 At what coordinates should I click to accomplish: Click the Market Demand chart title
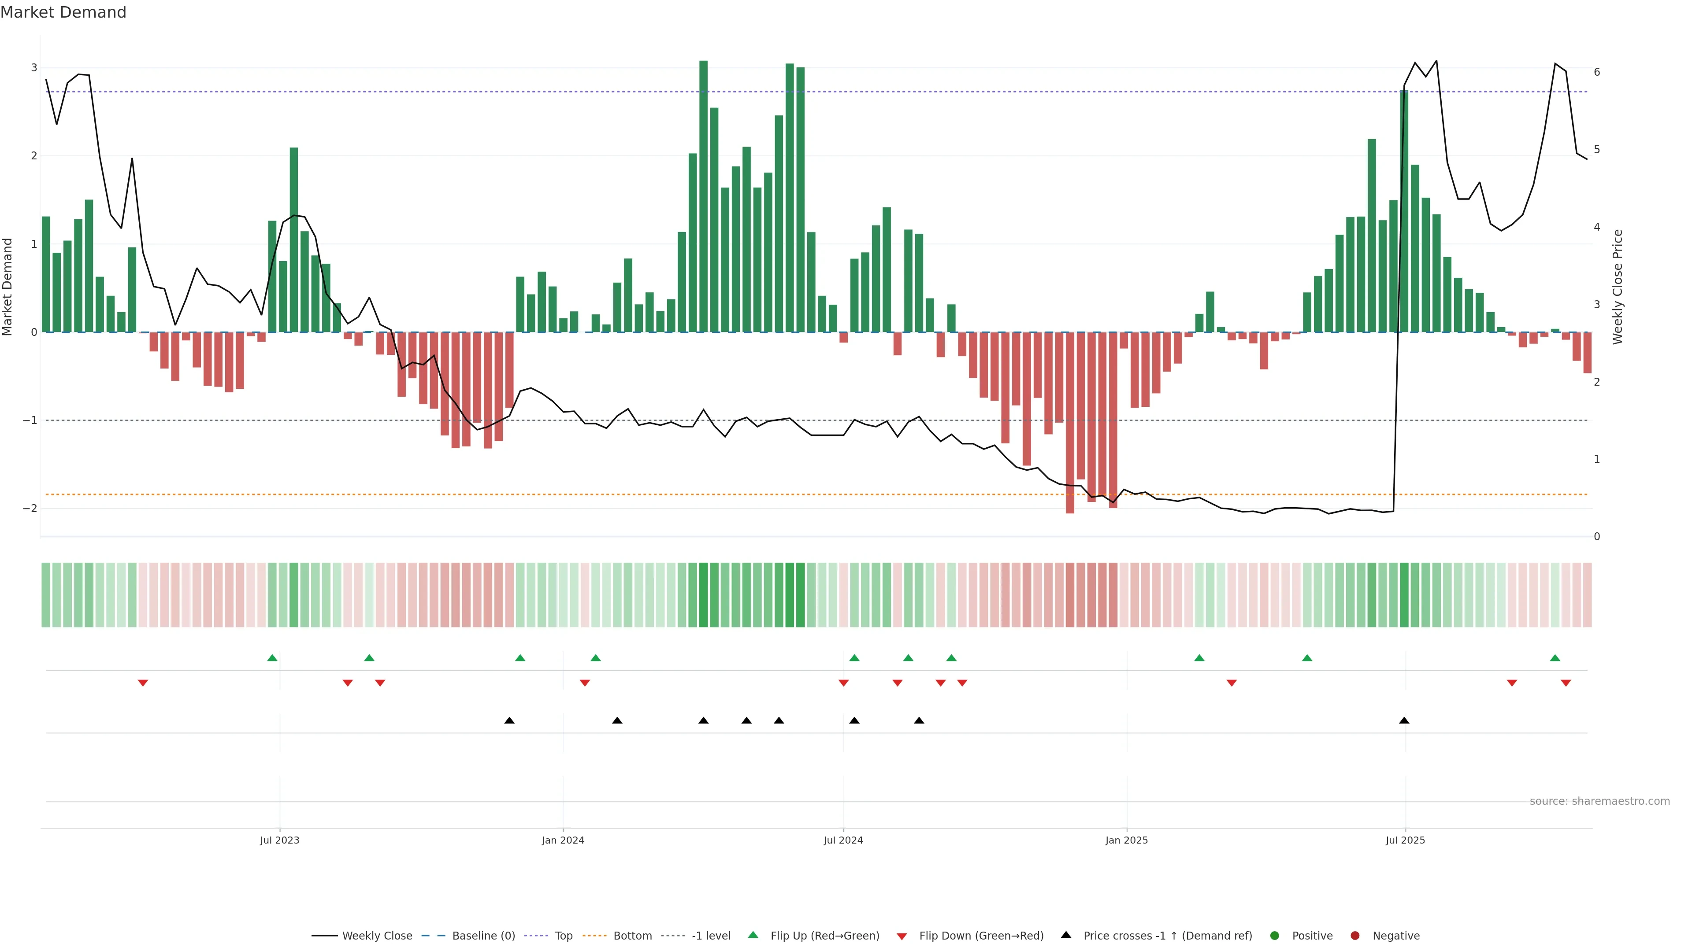(63, 12)
